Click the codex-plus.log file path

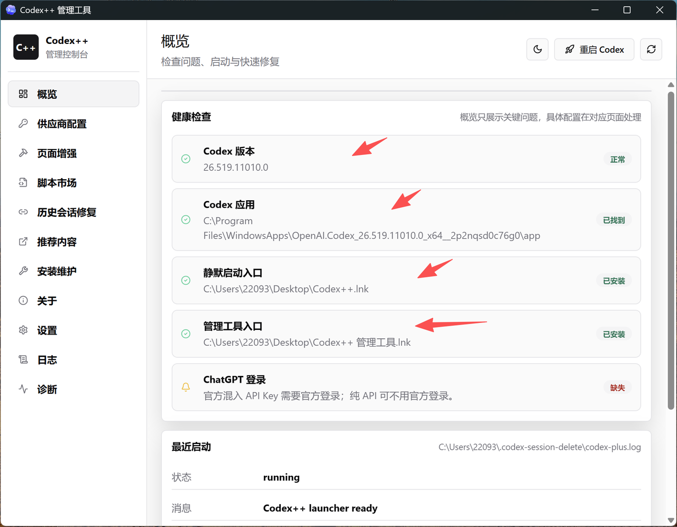[539, 447]
